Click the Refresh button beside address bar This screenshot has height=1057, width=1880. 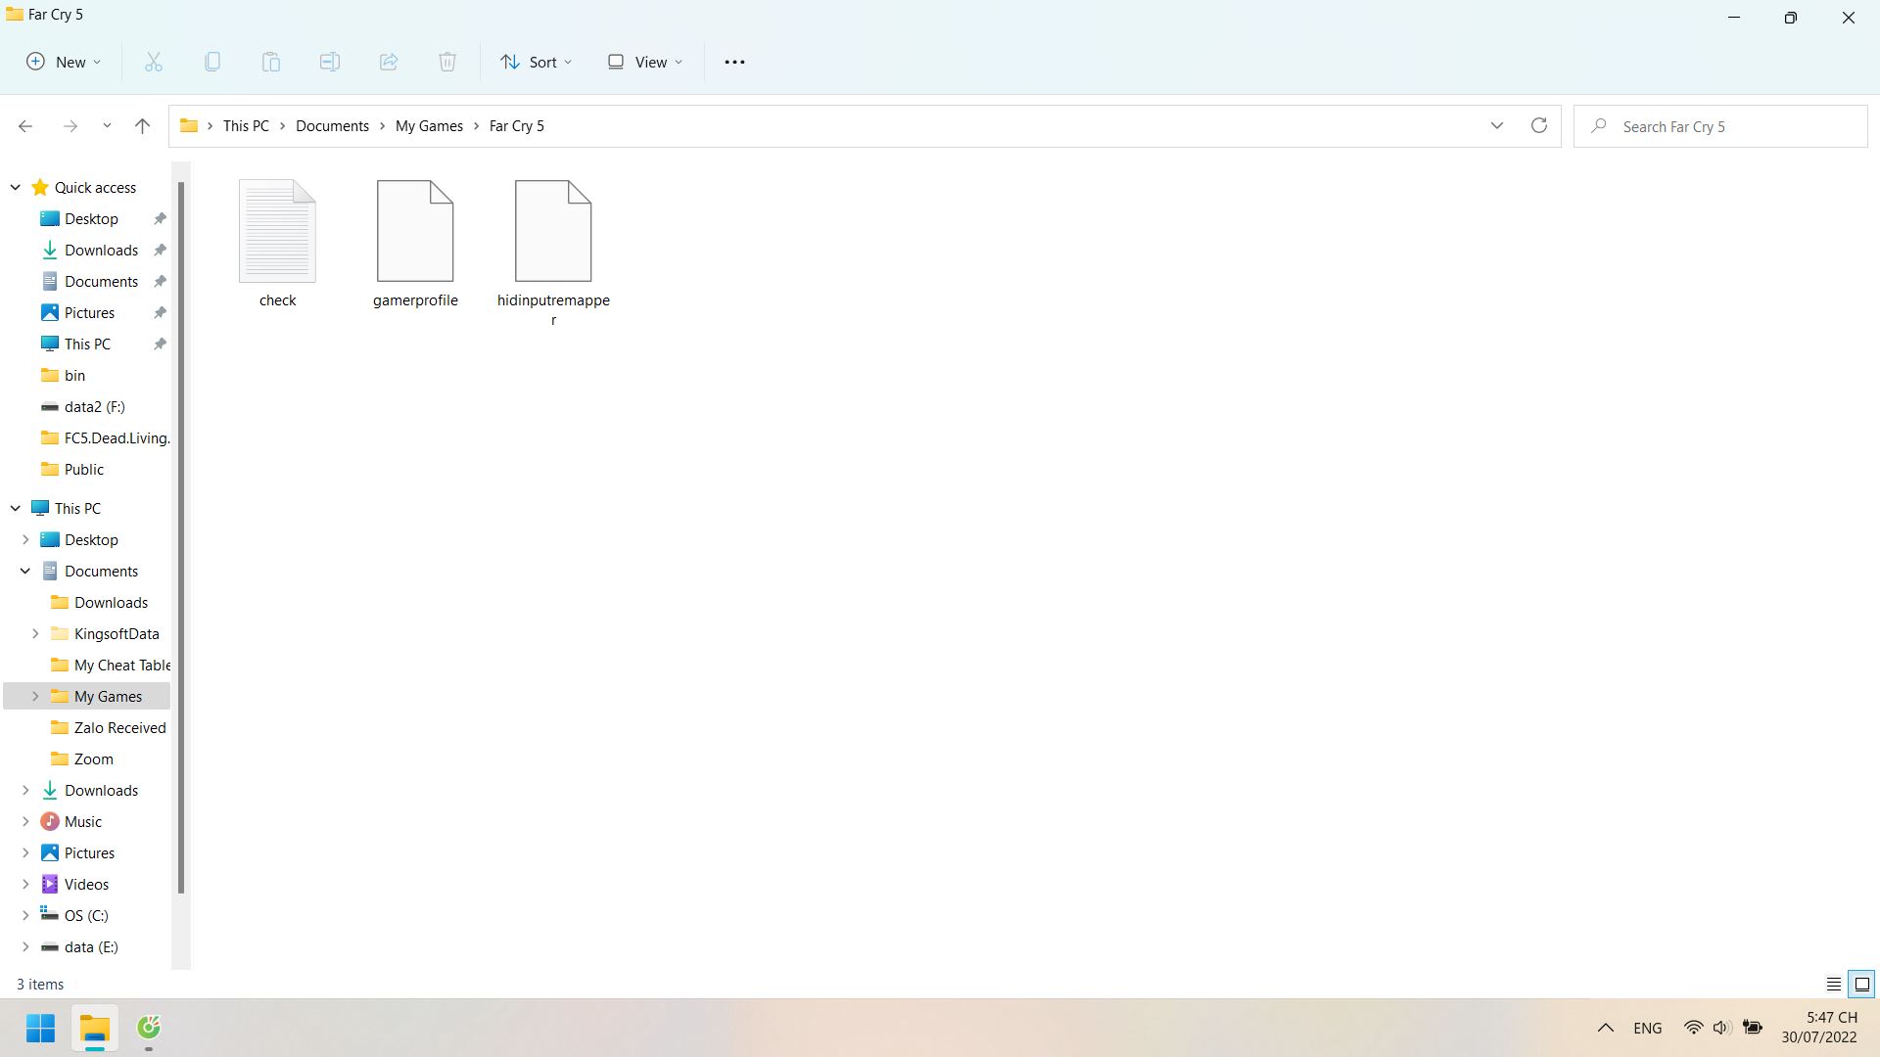[x=1538, y=126]
